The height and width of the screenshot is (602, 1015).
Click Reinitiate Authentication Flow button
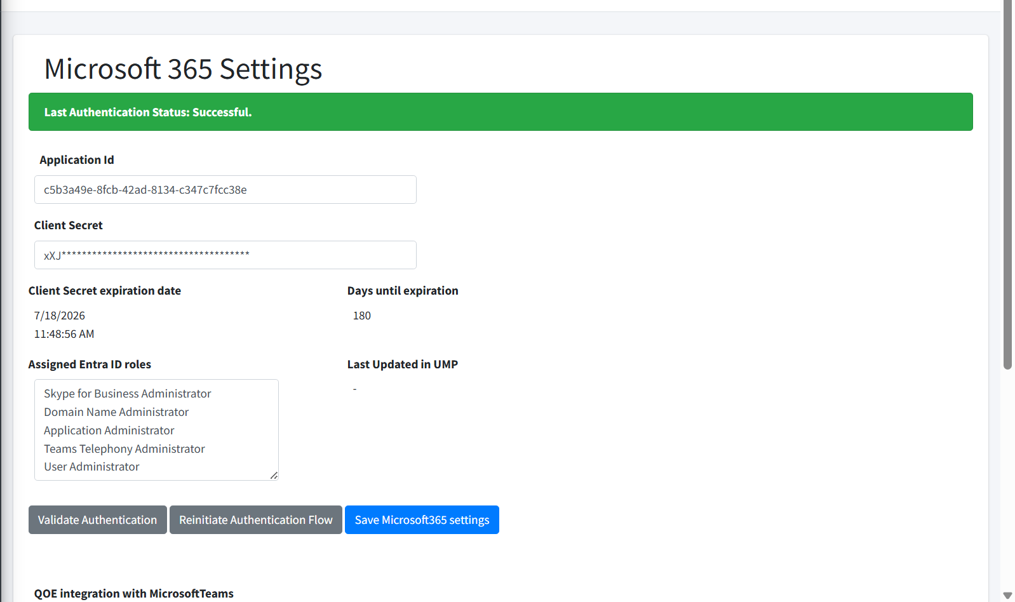coord(255,520)
